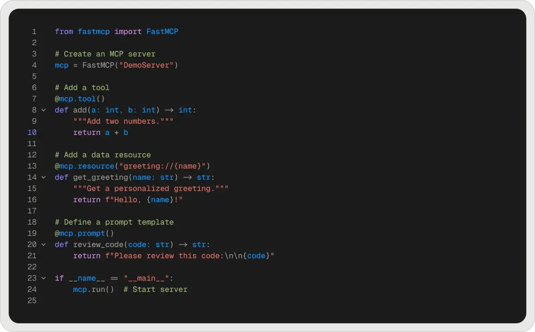This screenshot has height=332, width=535.
Task: Click the return a + b statement
Action: [100, 132]
